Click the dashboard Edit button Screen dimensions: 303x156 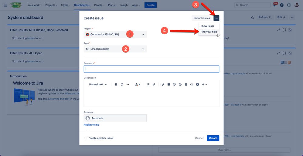(x=281, y=17)
